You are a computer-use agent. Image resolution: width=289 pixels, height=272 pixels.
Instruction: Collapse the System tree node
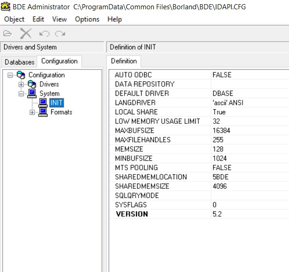tap(21, 94)
